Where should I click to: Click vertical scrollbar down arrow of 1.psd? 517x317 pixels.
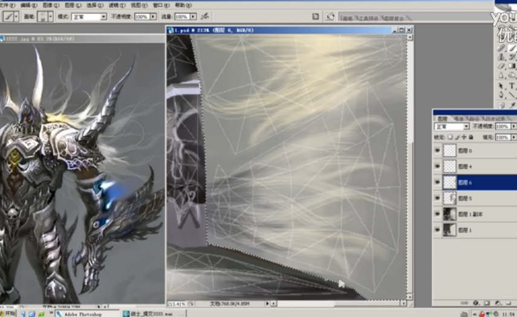[410, 296]
